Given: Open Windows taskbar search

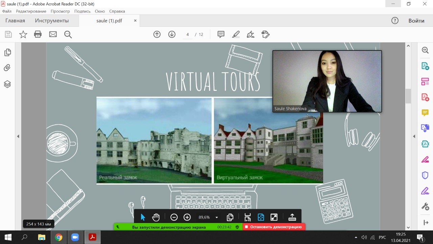Looking at the screenshot, I should click(24, 237).
